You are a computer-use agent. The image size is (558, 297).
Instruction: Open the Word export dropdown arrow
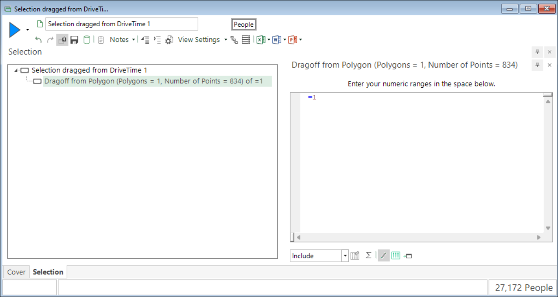[285, 40]
